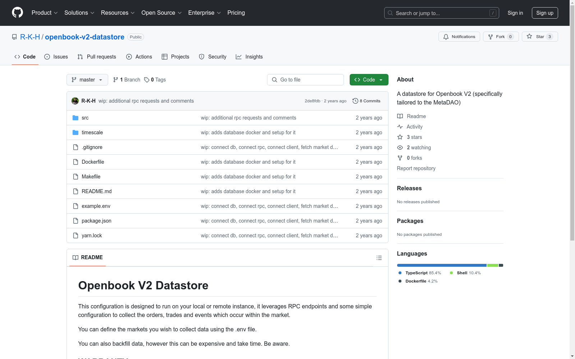Open commit hash 2de8fdb

(312, 101)
